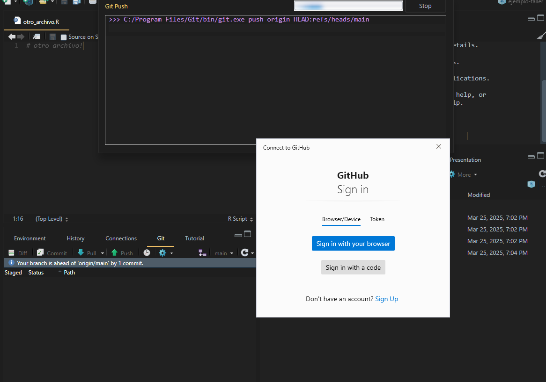Click the Status column header

click(36, 273)
